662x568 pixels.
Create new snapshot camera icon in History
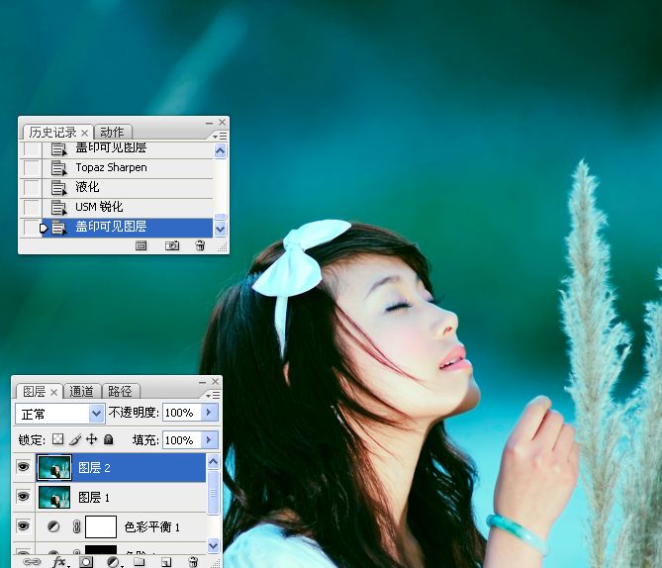point(172,245)
